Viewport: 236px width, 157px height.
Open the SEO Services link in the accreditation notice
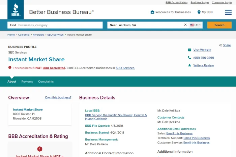(125, 68)
